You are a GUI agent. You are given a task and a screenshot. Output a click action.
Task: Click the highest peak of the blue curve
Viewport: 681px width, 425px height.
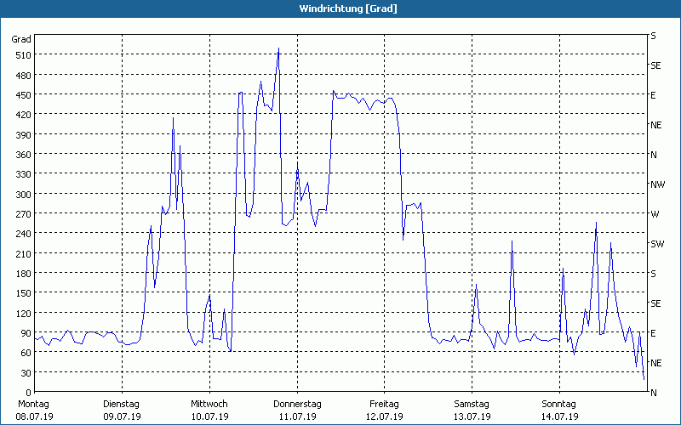coord(278,49)
